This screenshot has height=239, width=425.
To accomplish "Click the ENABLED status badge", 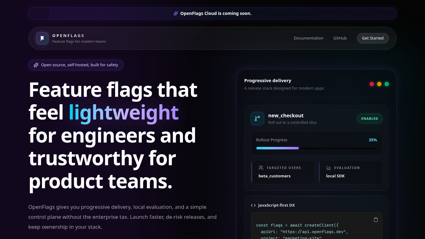I will pos(370,119).
